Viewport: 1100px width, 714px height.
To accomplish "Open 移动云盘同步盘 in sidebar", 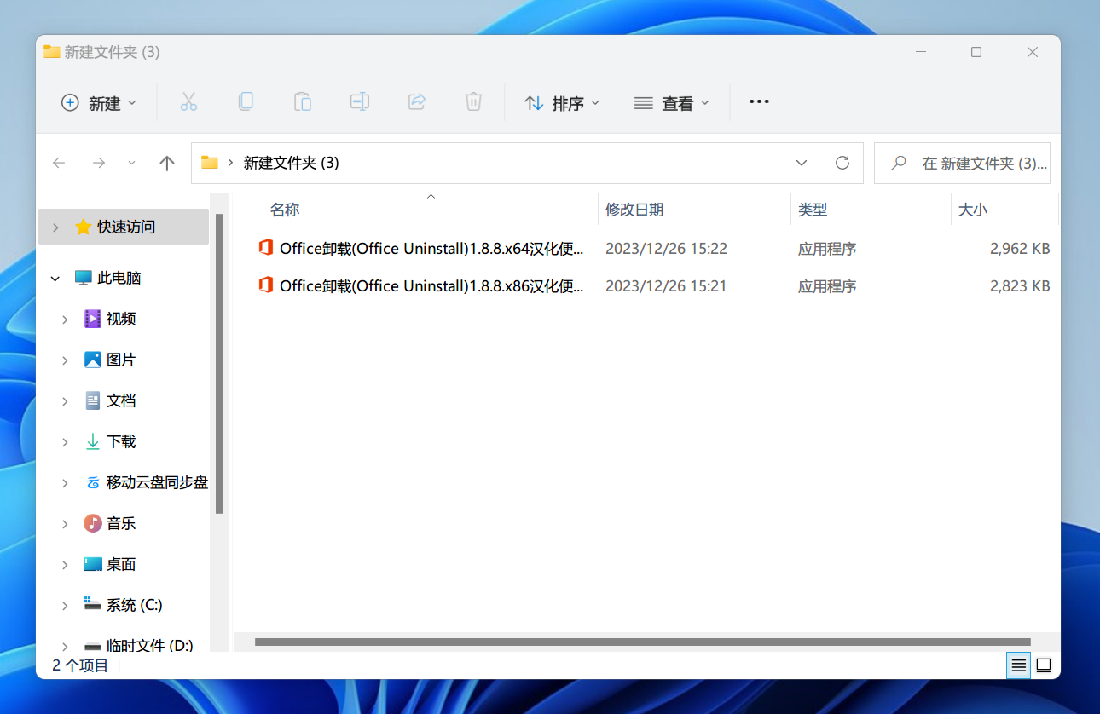I will tap(146, 482).
